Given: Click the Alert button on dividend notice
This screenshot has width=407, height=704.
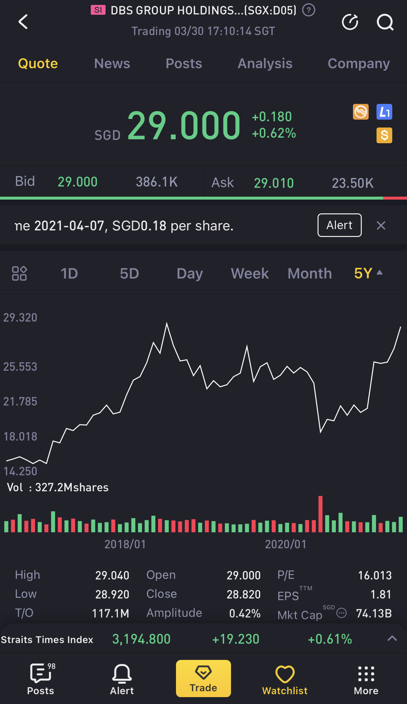Looking at the screenshot, I should pos(339,225).
